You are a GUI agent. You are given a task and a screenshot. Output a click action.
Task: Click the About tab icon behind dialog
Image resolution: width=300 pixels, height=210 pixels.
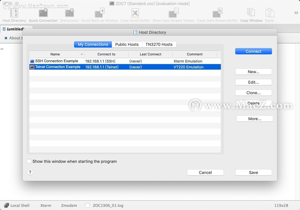coord(6,38)
